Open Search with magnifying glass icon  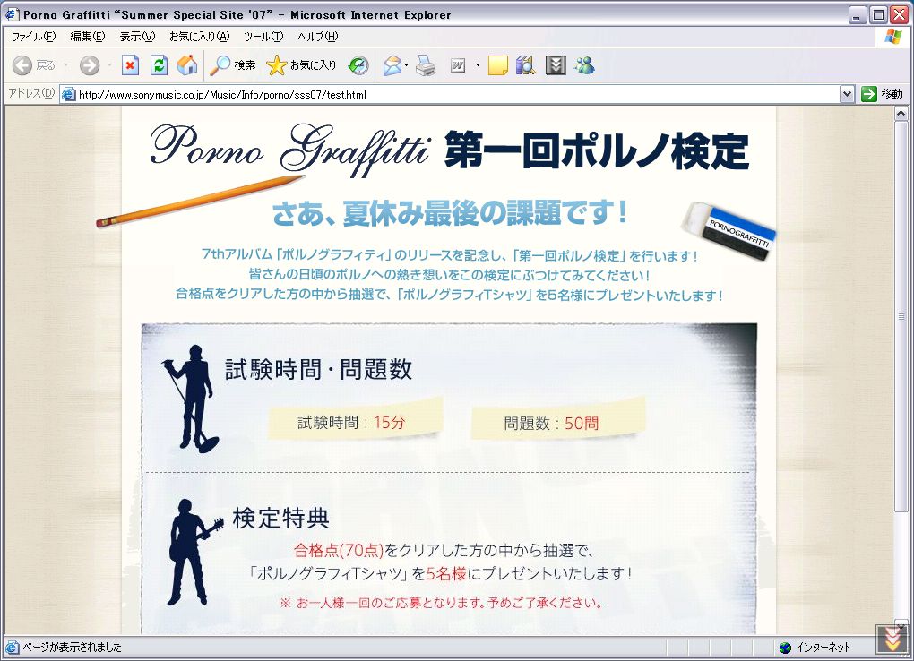click(x=233, y=65)
